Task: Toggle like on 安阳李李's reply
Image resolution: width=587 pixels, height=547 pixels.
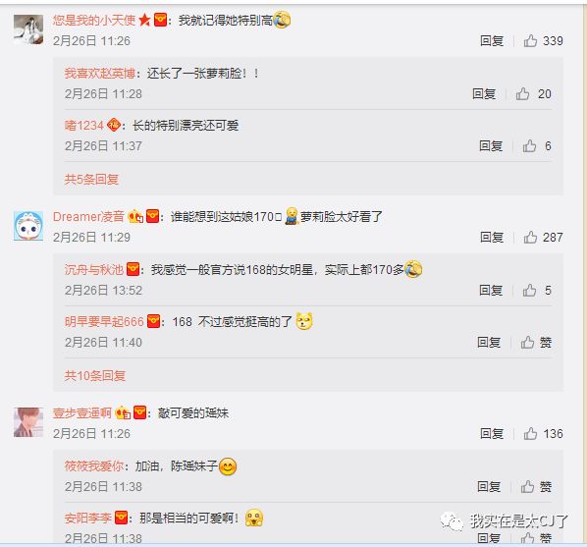Action: tap(536, 538)
